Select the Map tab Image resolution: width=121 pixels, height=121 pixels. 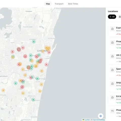pyautogui.click(x=48, y=4)
